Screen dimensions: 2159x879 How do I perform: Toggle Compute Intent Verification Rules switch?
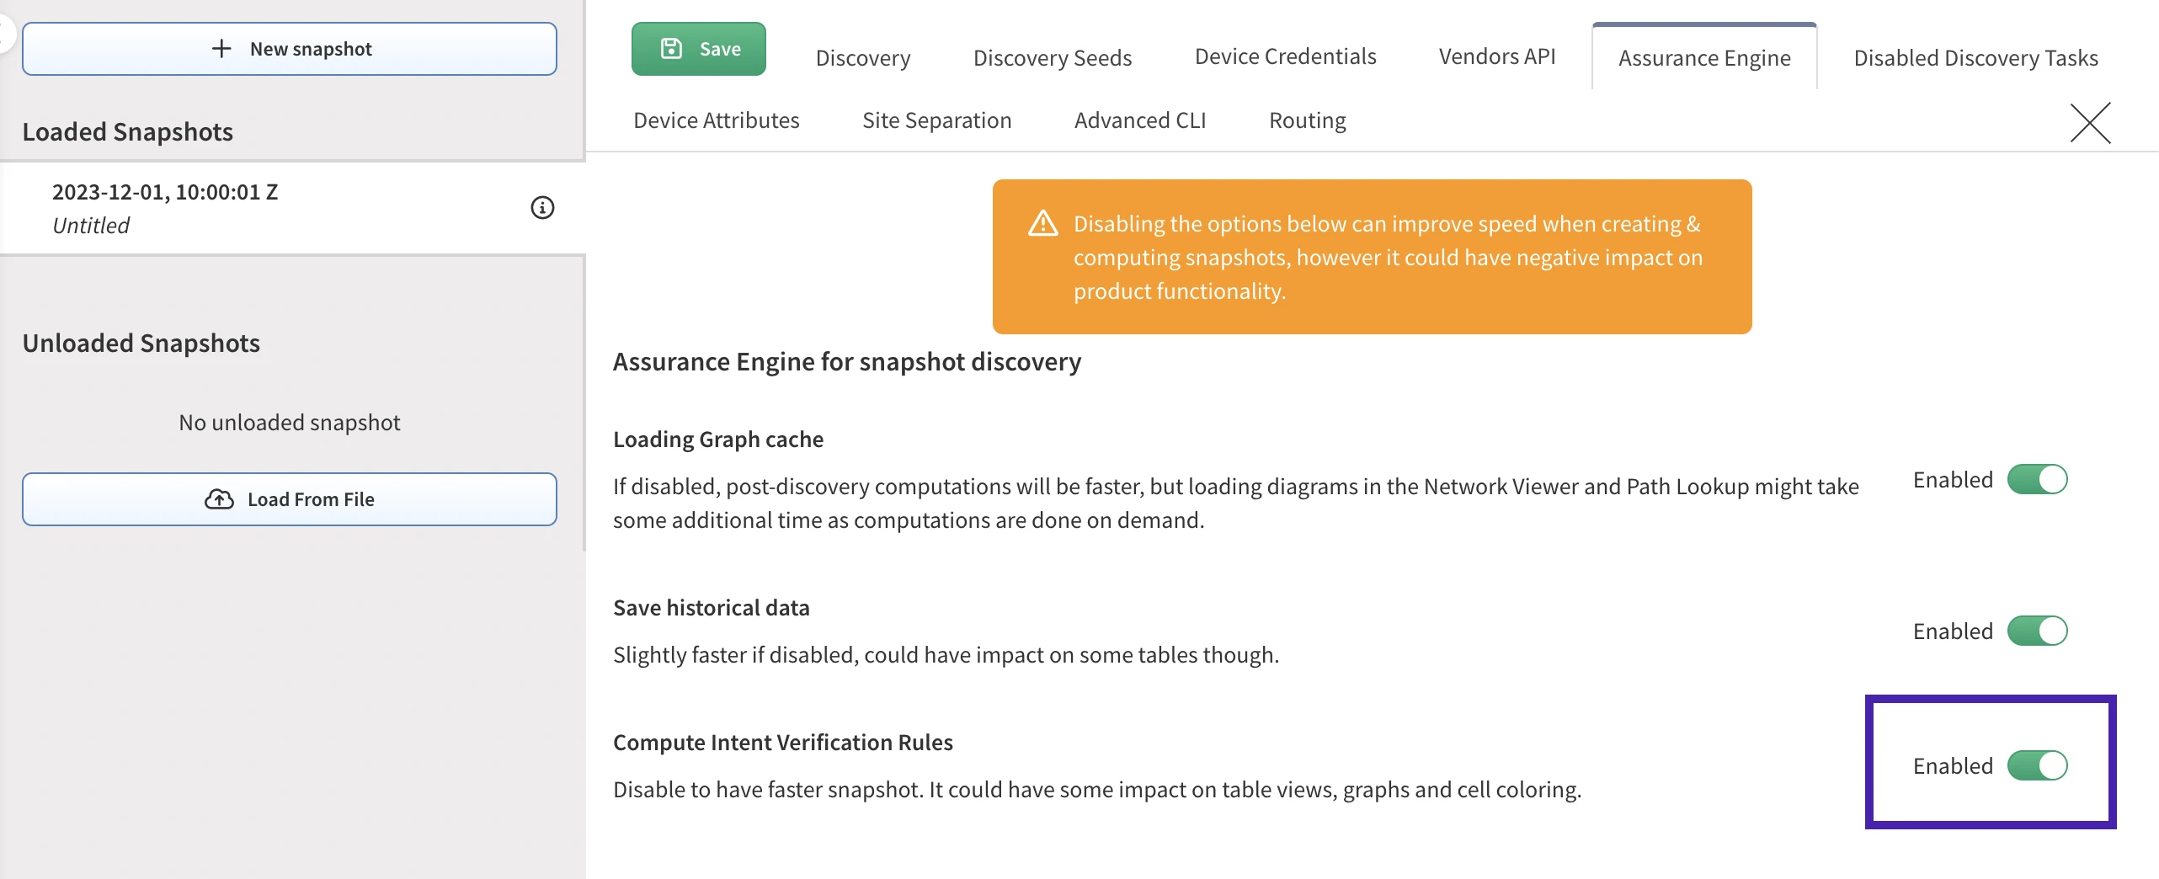2036,766
